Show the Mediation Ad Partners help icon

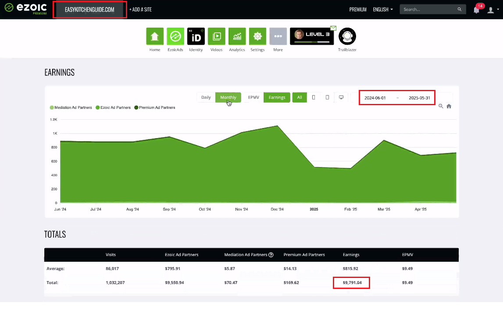tap(271, 255)
